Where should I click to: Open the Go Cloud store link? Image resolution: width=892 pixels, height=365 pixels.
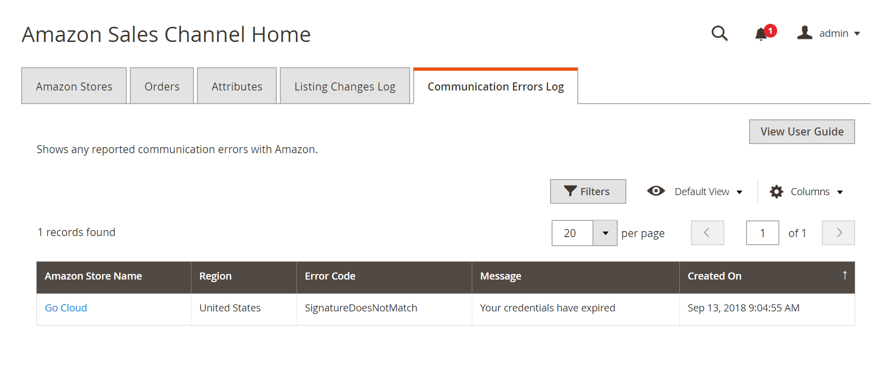tap(66, 308)
